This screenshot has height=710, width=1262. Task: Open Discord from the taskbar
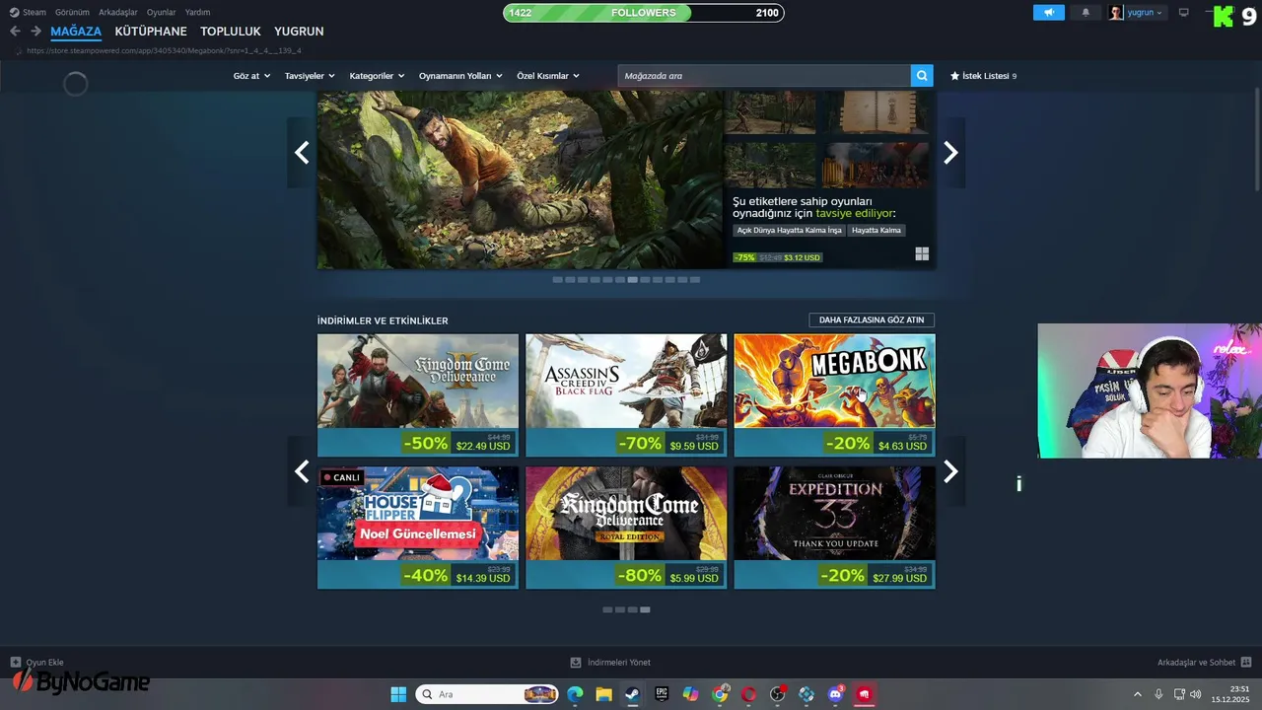click(x=836, y=694)
